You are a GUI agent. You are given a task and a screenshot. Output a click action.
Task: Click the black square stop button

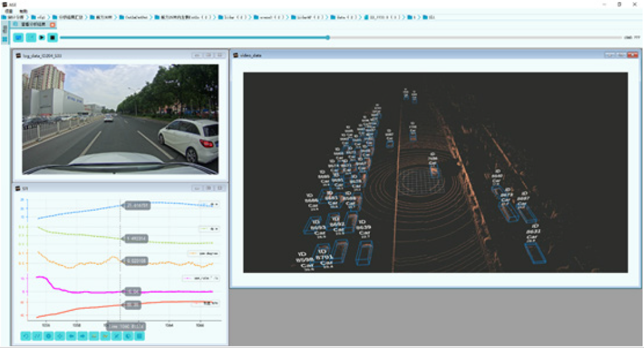(52, 38)
